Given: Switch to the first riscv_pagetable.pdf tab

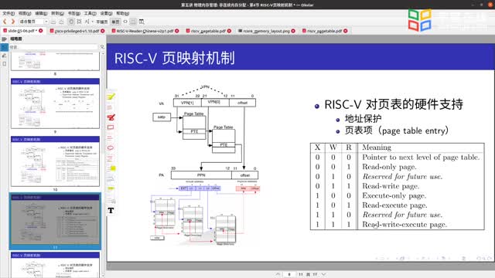Looking at the screenshot, I should click(x=208, y=31).
